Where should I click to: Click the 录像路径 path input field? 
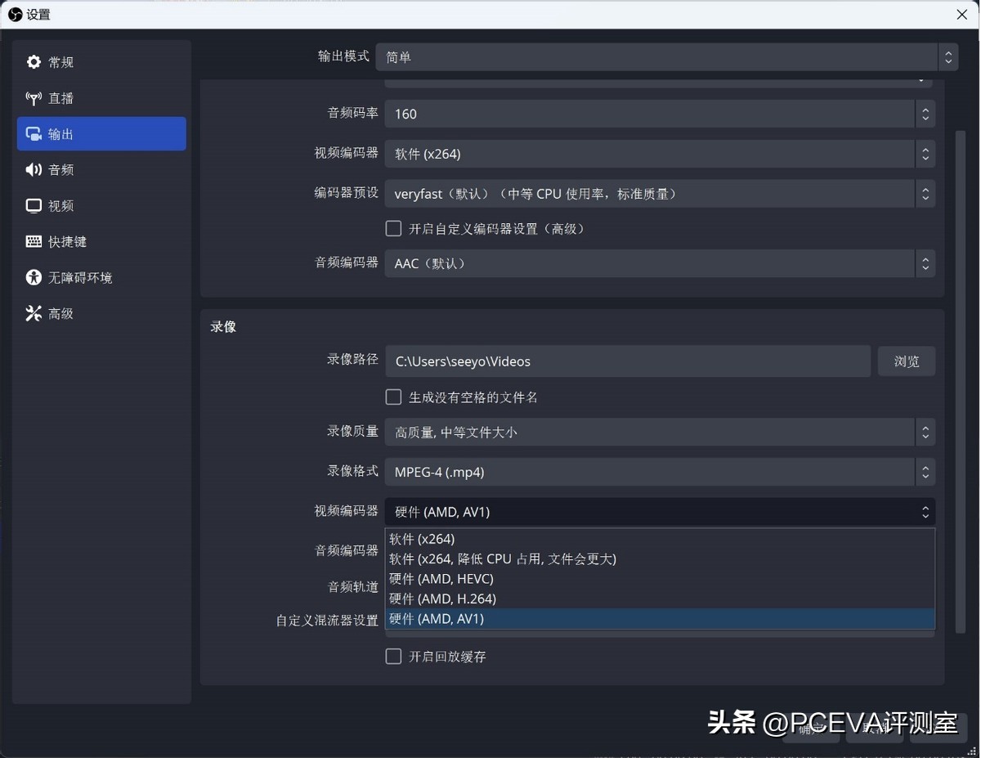[x=628, y=361]
